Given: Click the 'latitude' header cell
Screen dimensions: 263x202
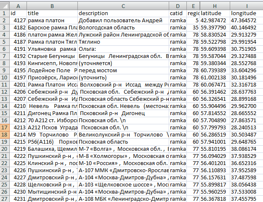Looking at the screenshot, I should tap(215, 13).
